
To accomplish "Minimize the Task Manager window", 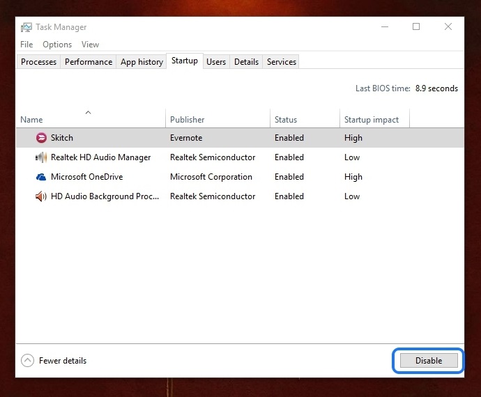I will pos(385,27).
